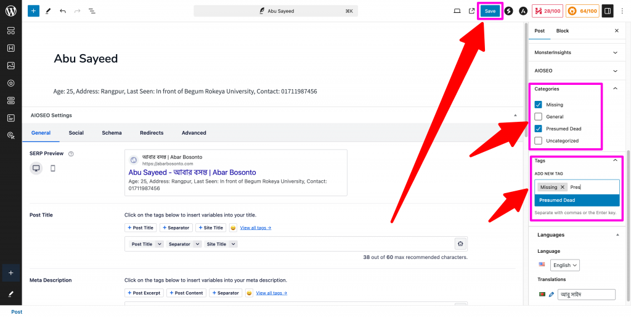Screen dimensions: 631x318
Task: Toggle the settings sidebar panel icon
Action: coord(607,11)
